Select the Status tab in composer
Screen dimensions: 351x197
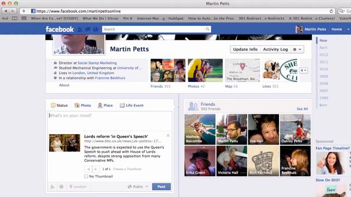[59, 105]
